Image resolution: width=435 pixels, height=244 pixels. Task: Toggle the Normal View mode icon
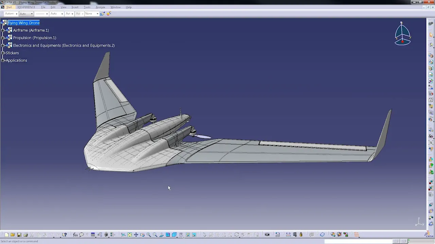coord(161,235)
